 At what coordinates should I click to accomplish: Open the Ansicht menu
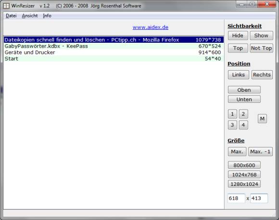[x=30, y=16]
